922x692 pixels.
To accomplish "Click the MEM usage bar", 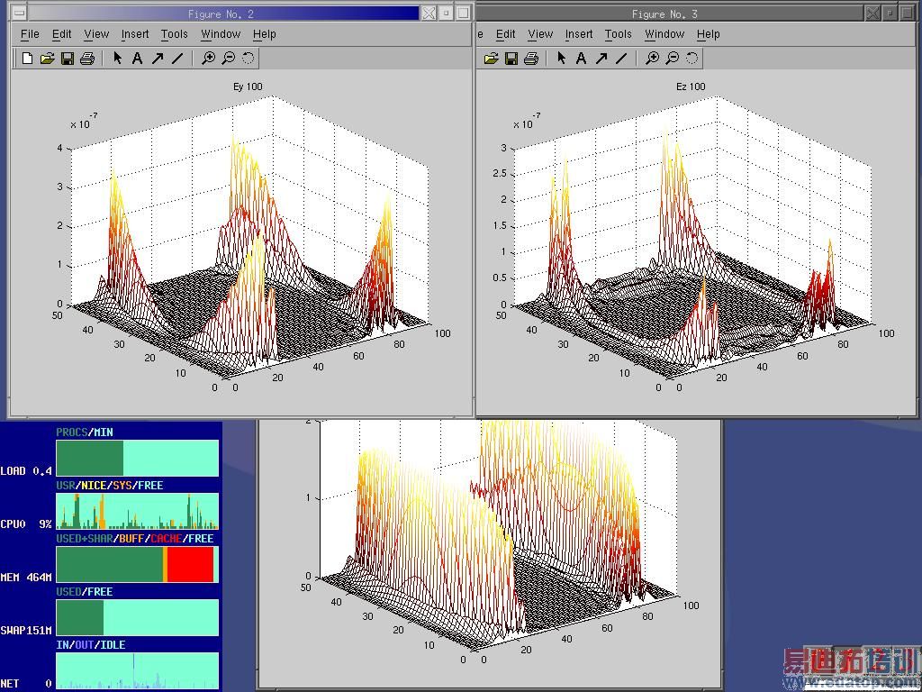I will pos(137,564).
